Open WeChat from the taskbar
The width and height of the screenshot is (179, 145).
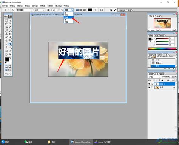coord(28,142)
